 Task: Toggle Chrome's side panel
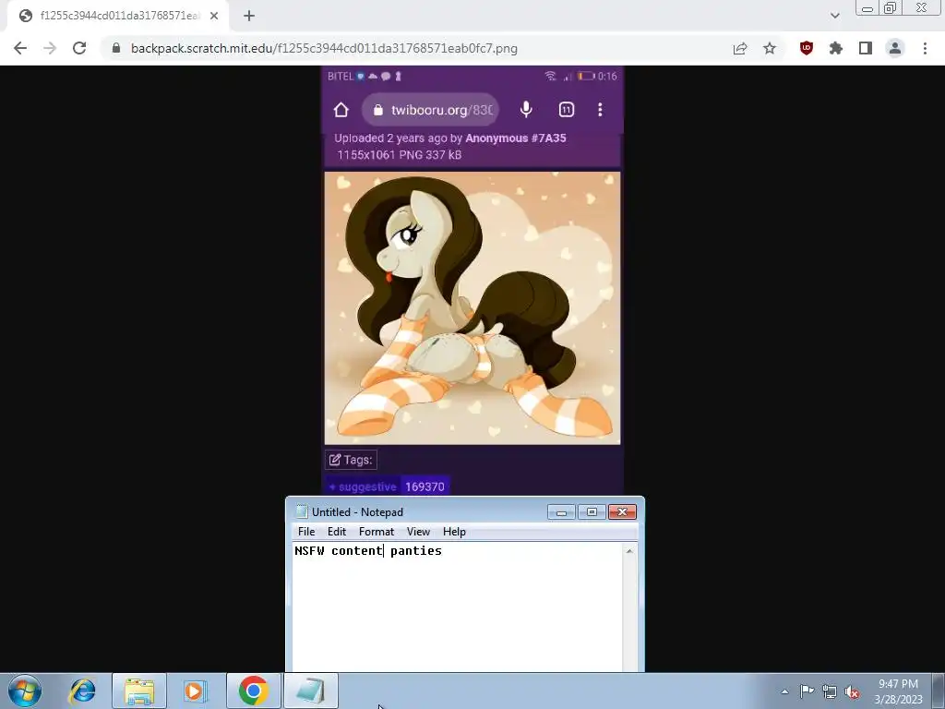(x=866, y=48)
